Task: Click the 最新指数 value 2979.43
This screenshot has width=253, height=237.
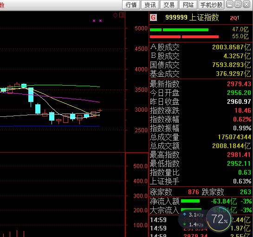Action: click(x=239, y=84)
